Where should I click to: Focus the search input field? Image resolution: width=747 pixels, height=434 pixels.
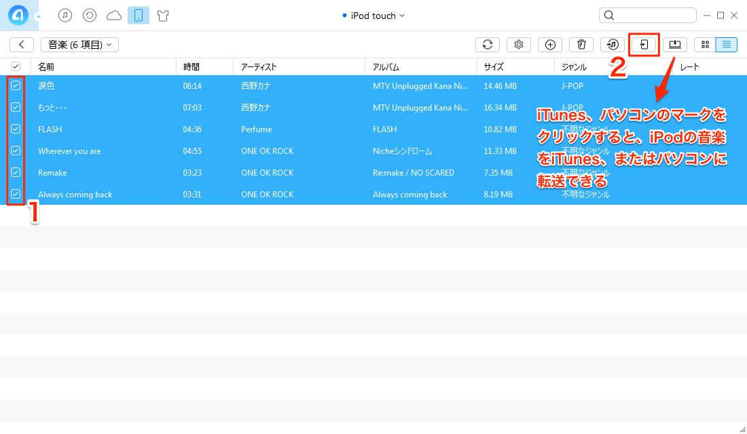(648, 16)
